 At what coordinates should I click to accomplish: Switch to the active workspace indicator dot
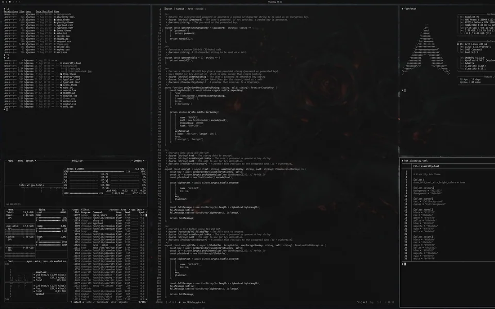pyautogui.click(x=10, y=2)
